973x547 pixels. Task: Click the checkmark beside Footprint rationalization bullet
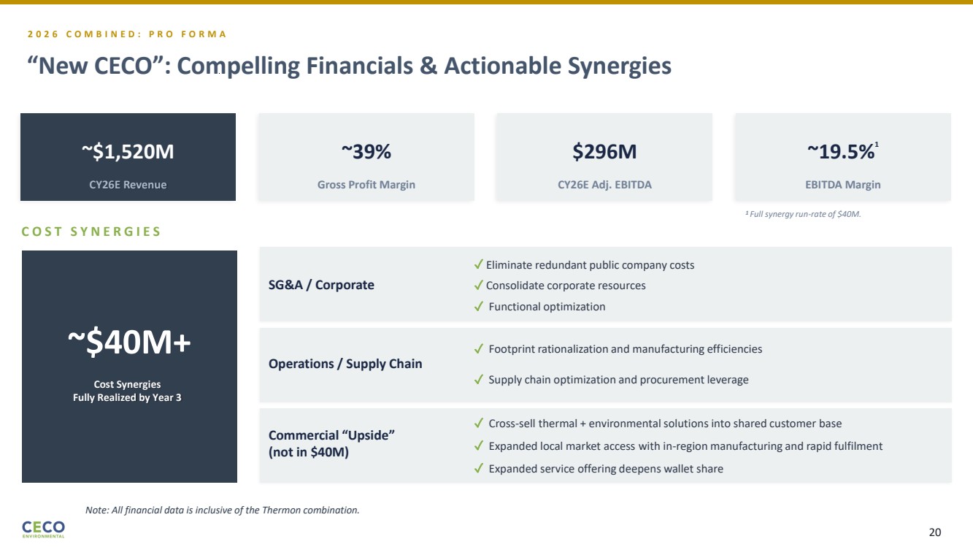click(478, 349)
